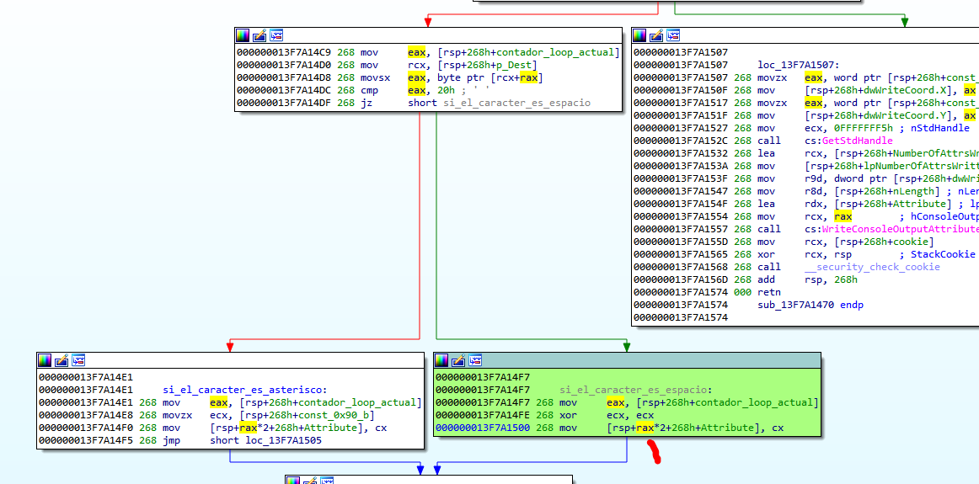Click the GetStdHandle call target

(851, 141)
